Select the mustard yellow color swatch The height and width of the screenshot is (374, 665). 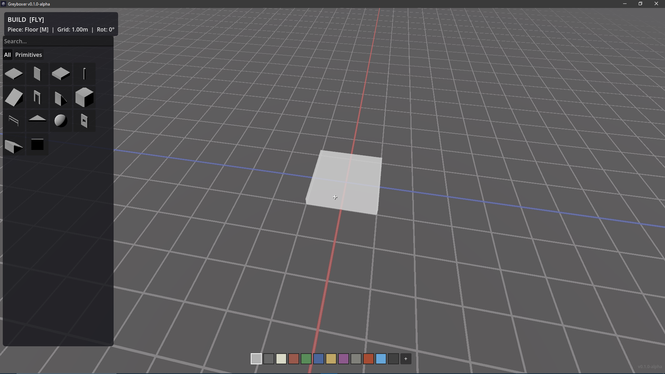click(x=331, y=359)
